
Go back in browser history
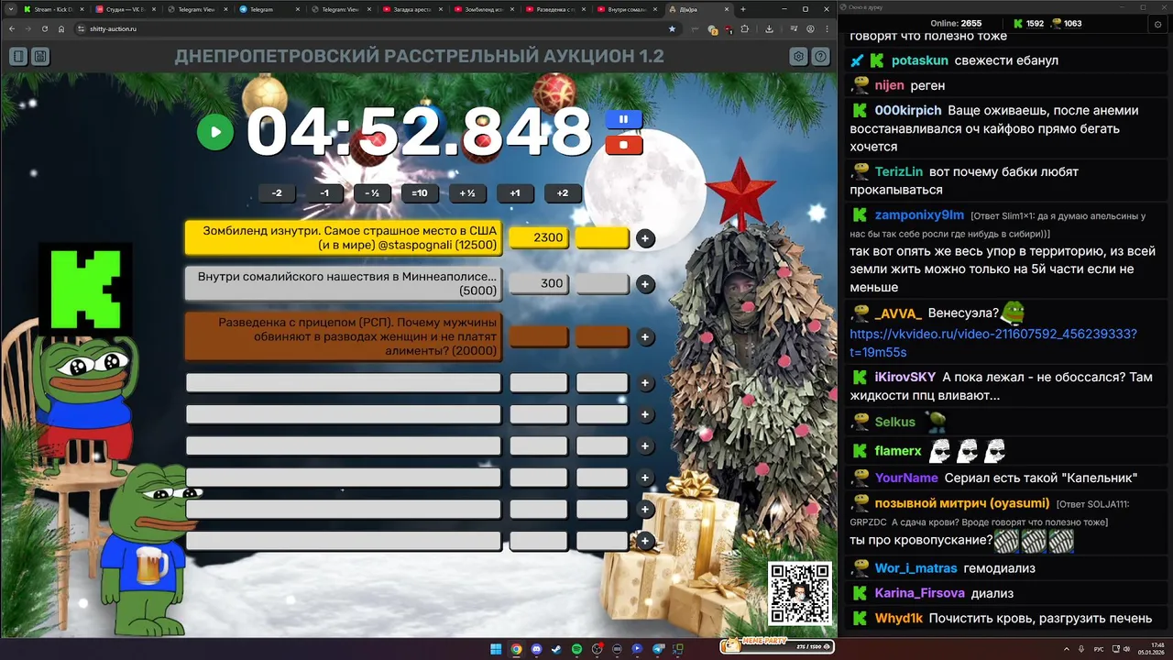[x=12, y=28]
